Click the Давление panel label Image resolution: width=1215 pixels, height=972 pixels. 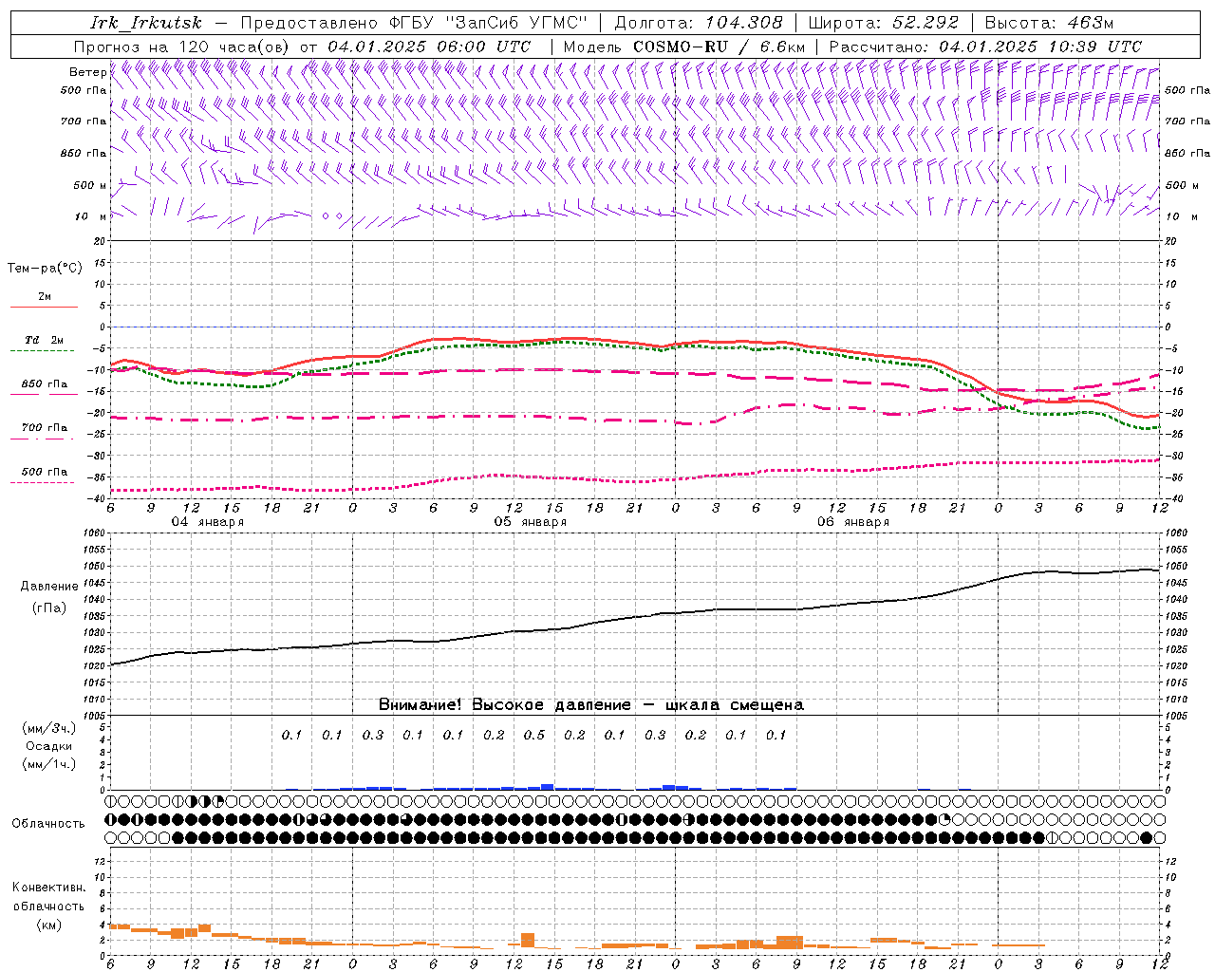click(x=49, y=587)
